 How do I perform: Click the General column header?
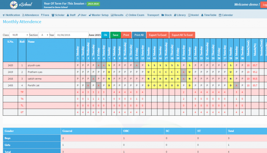[x=91, y=131]
